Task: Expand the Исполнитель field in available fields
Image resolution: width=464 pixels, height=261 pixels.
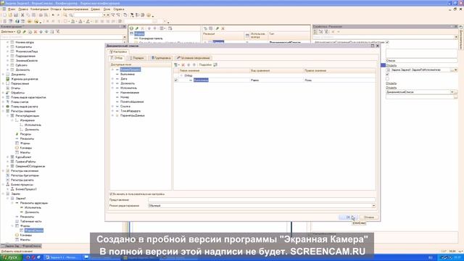Action: click(112, 88)
